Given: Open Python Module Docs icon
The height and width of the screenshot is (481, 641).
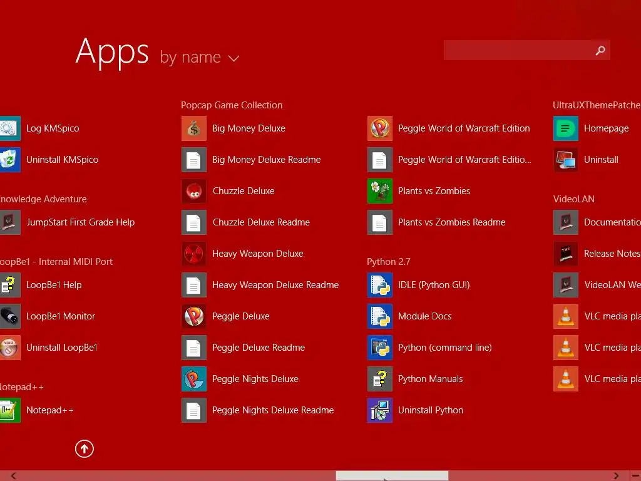Looking at the screenshot, I should click(380, 316).
